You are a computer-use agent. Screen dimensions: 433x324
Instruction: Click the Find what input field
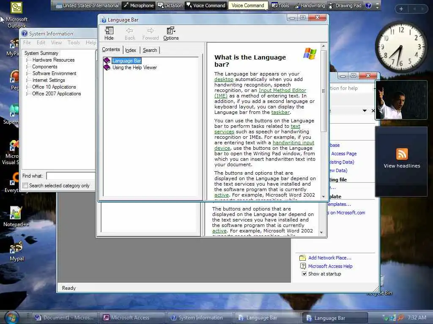pos(71,176)
